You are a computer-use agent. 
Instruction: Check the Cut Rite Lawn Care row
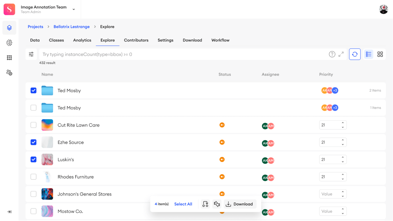point(33,125)
